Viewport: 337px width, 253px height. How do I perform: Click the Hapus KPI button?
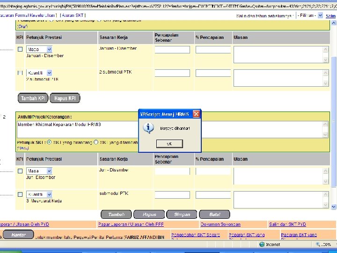(x=65, y=98)
